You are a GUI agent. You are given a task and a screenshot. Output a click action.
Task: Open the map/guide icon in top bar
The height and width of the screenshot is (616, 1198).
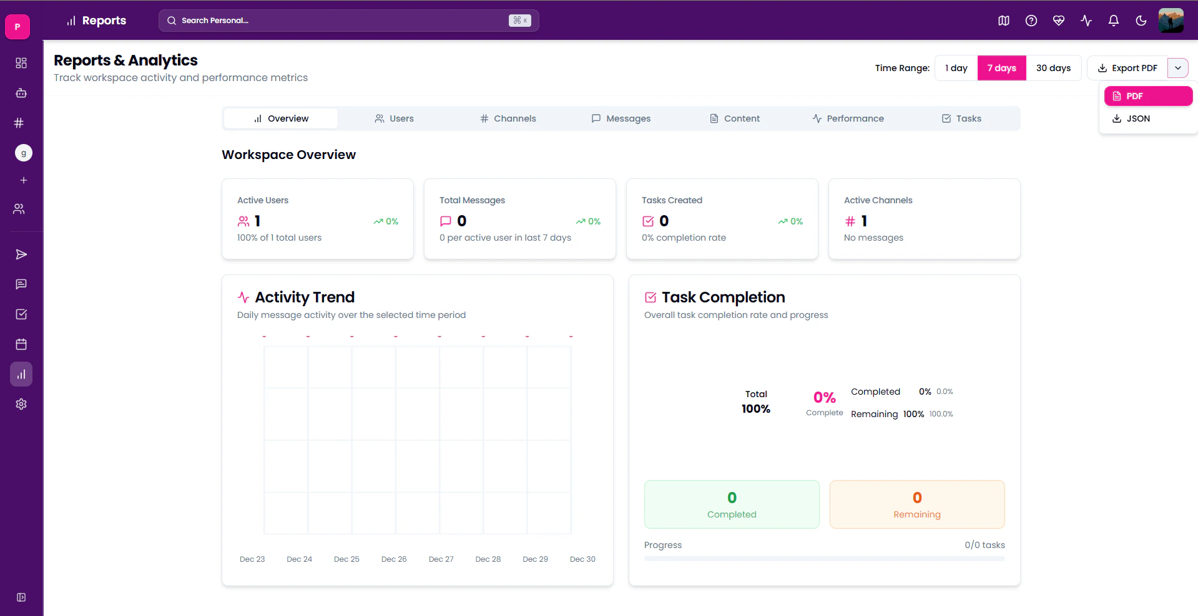(1004, 21)
